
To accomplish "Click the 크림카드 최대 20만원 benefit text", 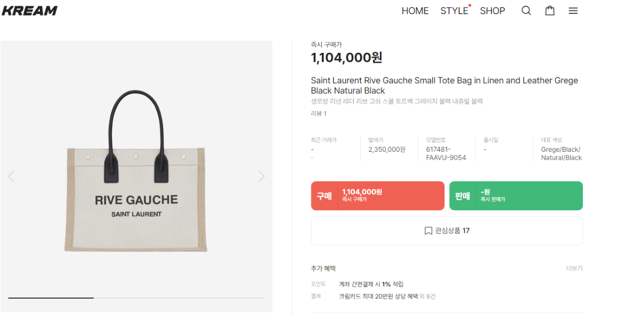I will coord(378,296).
